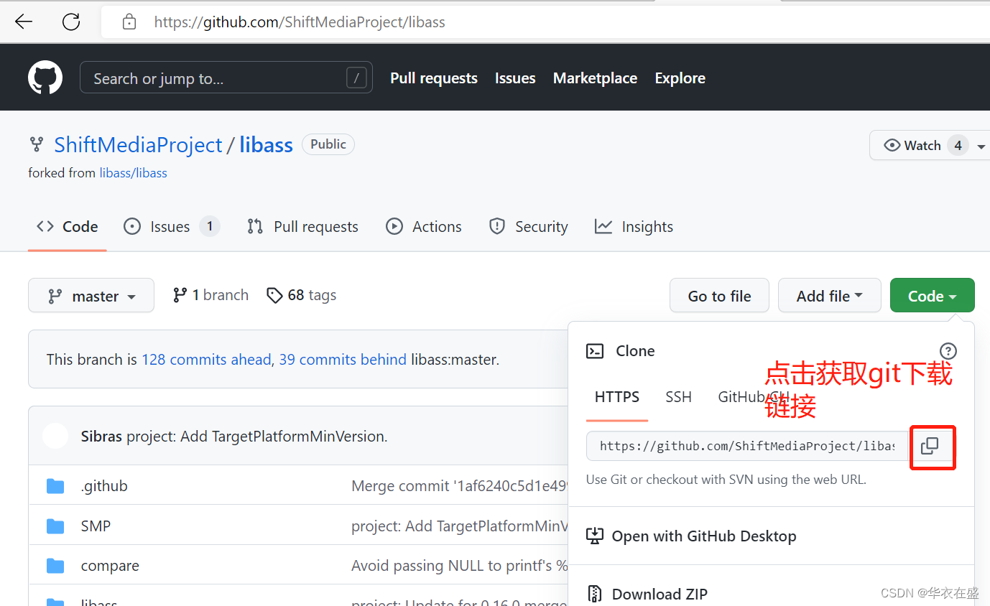This screenshot has height=606, width=990.
Task: Switch to HTTPS clone tab
Action: point(617,397)
